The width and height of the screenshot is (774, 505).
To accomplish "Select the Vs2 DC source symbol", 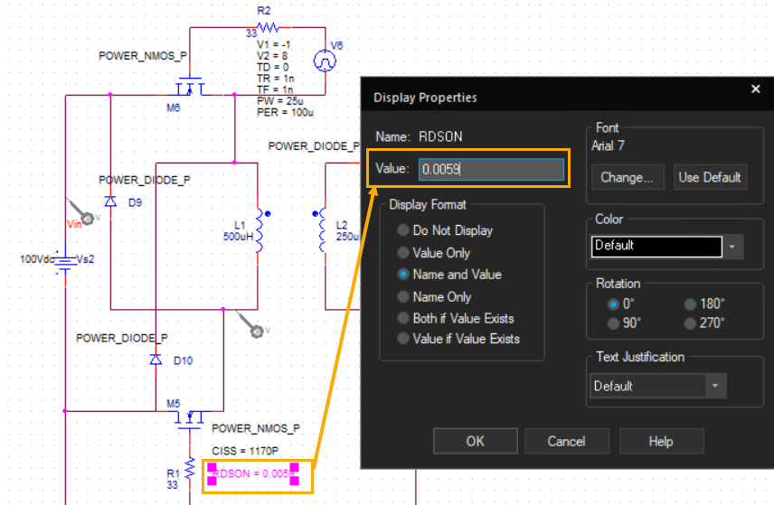I will [64, 261].
